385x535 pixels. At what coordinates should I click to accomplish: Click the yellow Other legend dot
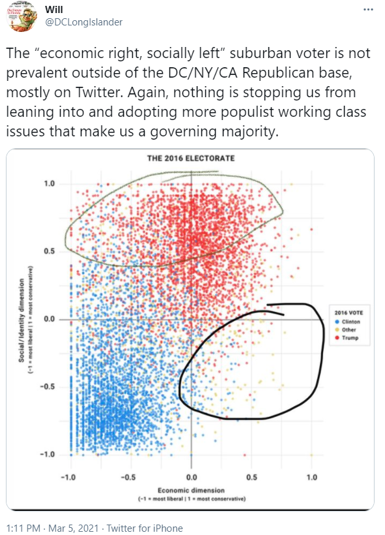pyautogui.click(x=337, y=329)
